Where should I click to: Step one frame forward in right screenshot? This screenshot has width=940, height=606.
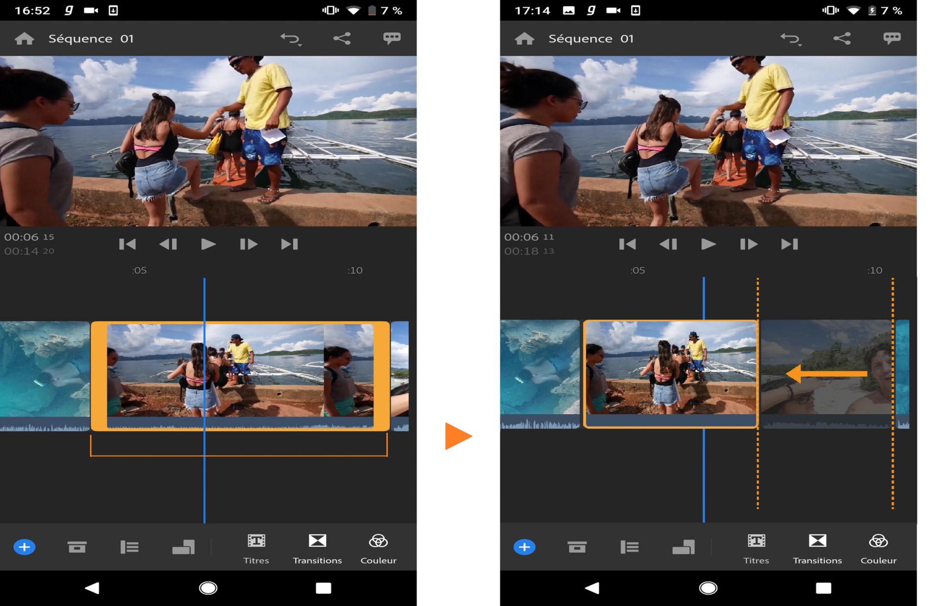pos(748,244)
